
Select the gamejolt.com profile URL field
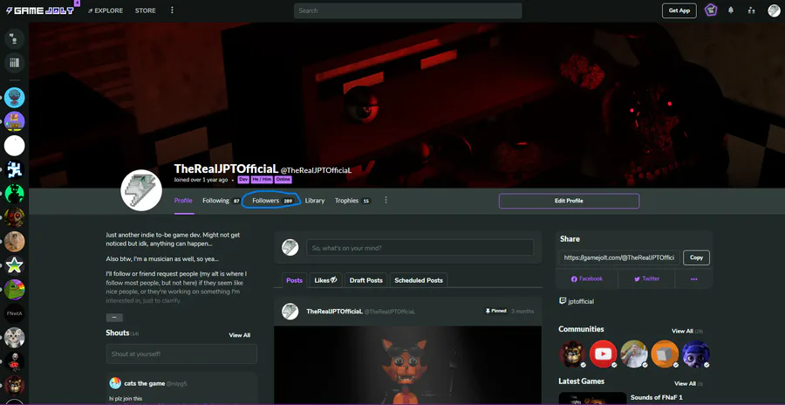click(619, 257)
